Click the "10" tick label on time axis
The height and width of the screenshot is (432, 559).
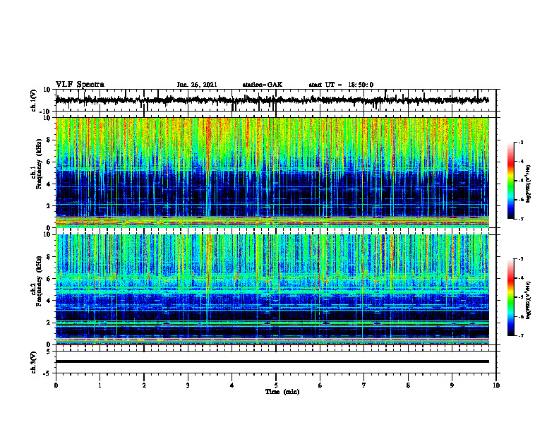click(496, 385)
